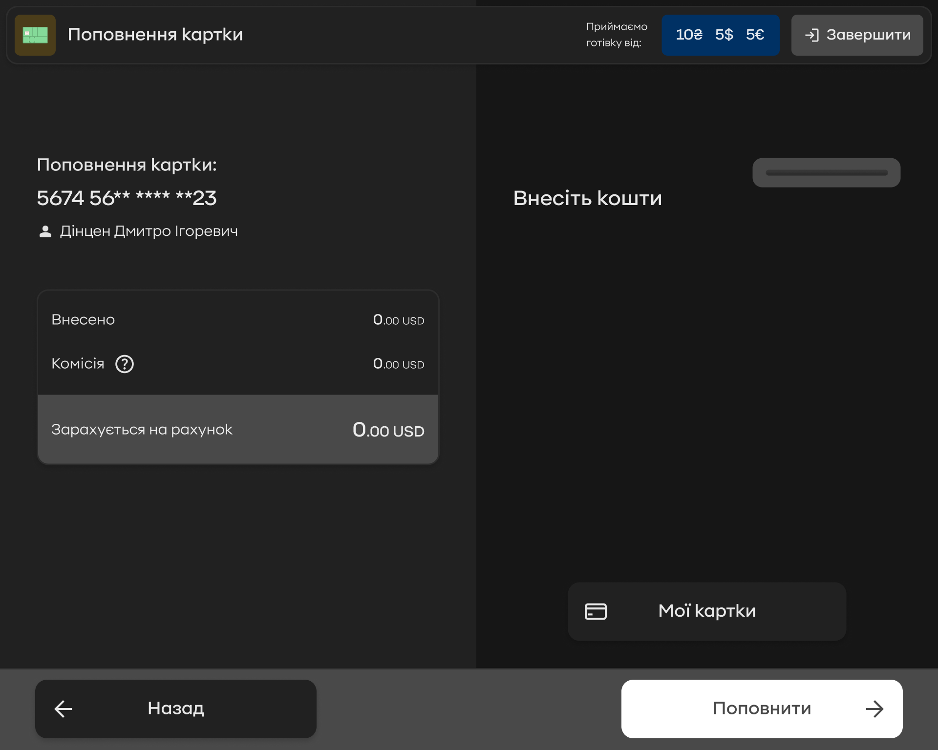This screenshot has width=938, height=750.
Task: Click the Внесено label
Action: click(x=83, y=320)
